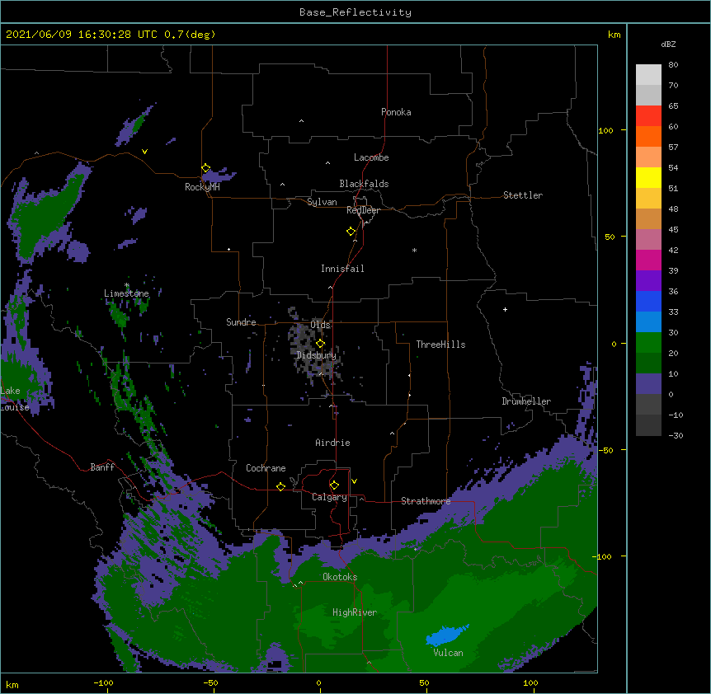
Task: Click the yellow diamond marker beside RockyMH
Action: pyautogui.click(x=205, y=168)
